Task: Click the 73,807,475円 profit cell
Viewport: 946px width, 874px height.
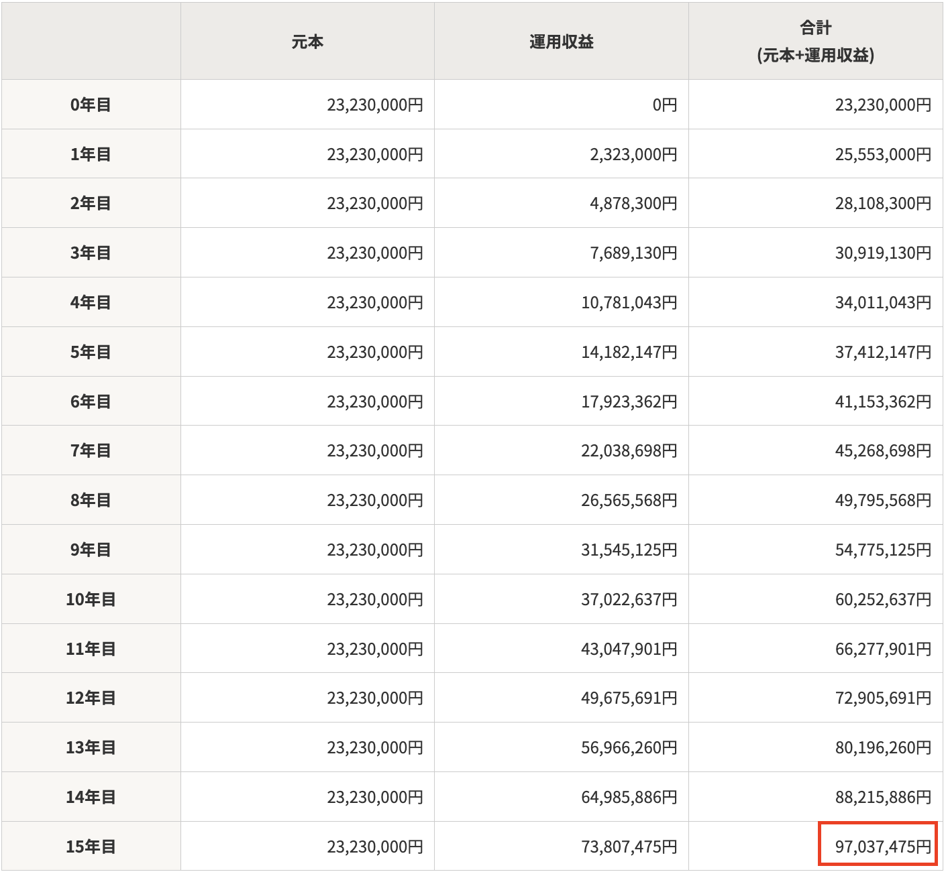Action: [629, 847]
